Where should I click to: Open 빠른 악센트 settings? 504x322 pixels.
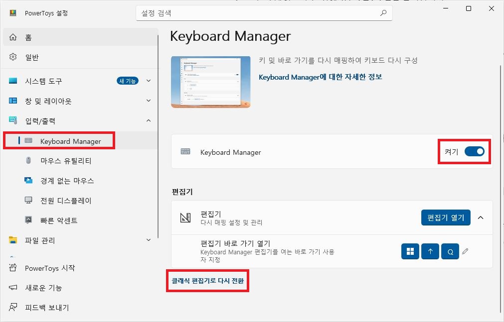tap(80, 220)
